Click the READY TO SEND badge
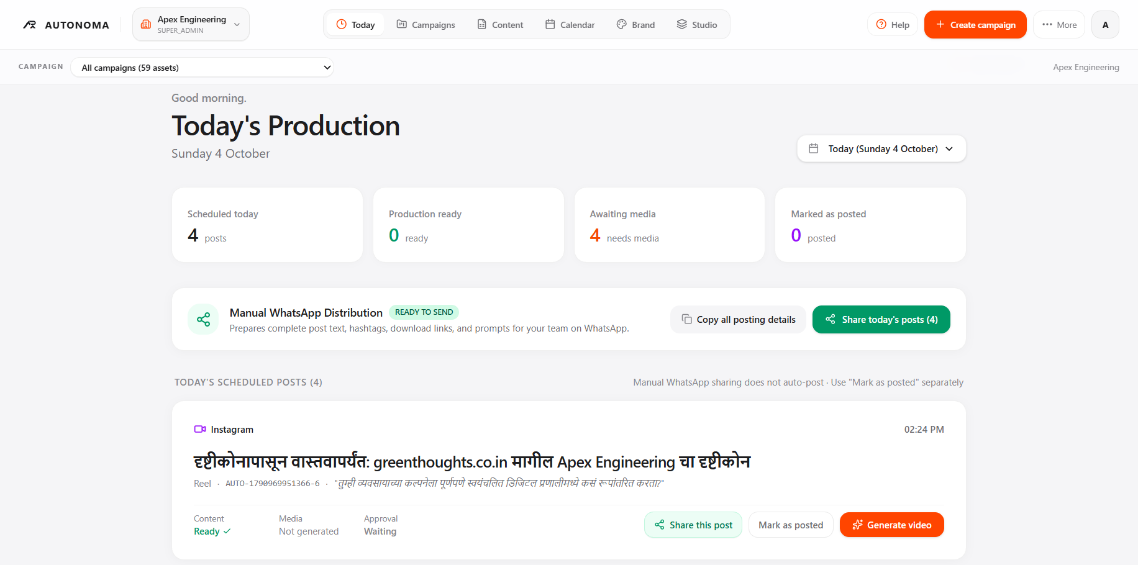 (x=424, y=312)
